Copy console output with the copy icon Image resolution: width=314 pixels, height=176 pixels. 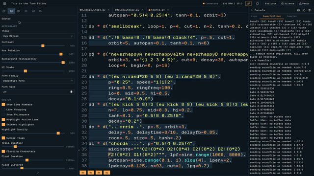coord(304,10)
